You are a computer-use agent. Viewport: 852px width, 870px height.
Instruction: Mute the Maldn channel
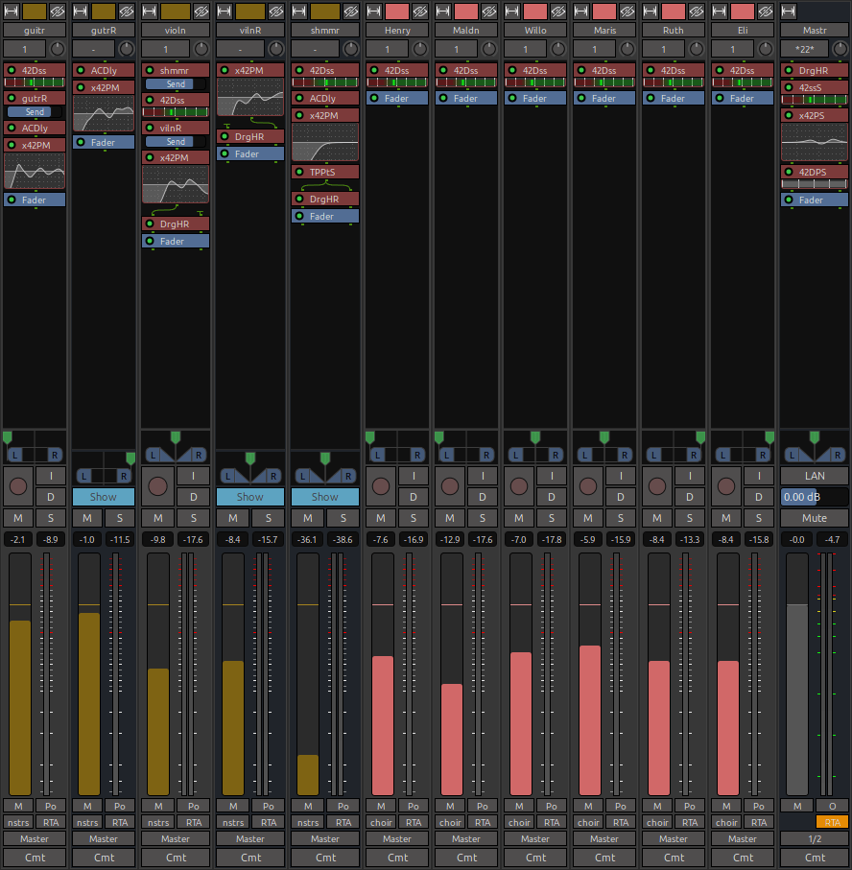pos(450,518)
